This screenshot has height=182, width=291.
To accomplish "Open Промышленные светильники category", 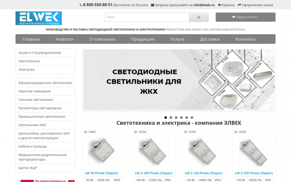I will (45, 116).
